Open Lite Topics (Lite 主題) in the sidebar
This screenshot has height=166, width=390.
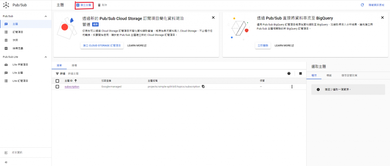(x=26, y=73)
